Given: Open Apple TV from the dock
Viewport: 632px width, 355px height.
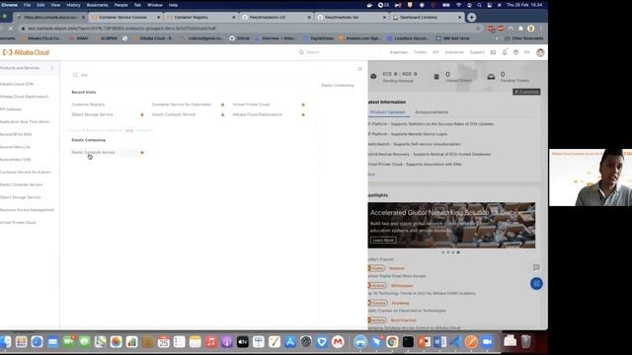Looking at the screenshot, I should point(243,342).
